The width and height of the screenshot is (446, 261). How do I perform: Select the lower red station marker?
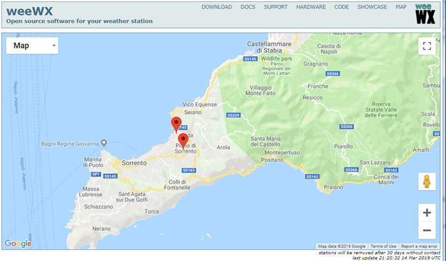coord(183,141)
